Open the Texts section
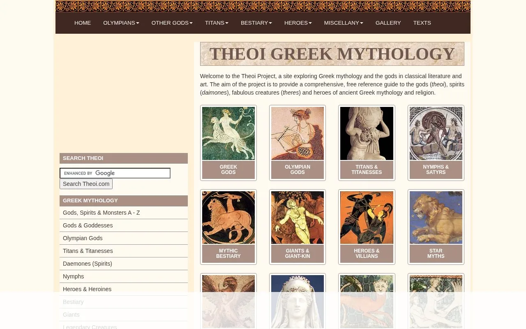 (422, 23)
